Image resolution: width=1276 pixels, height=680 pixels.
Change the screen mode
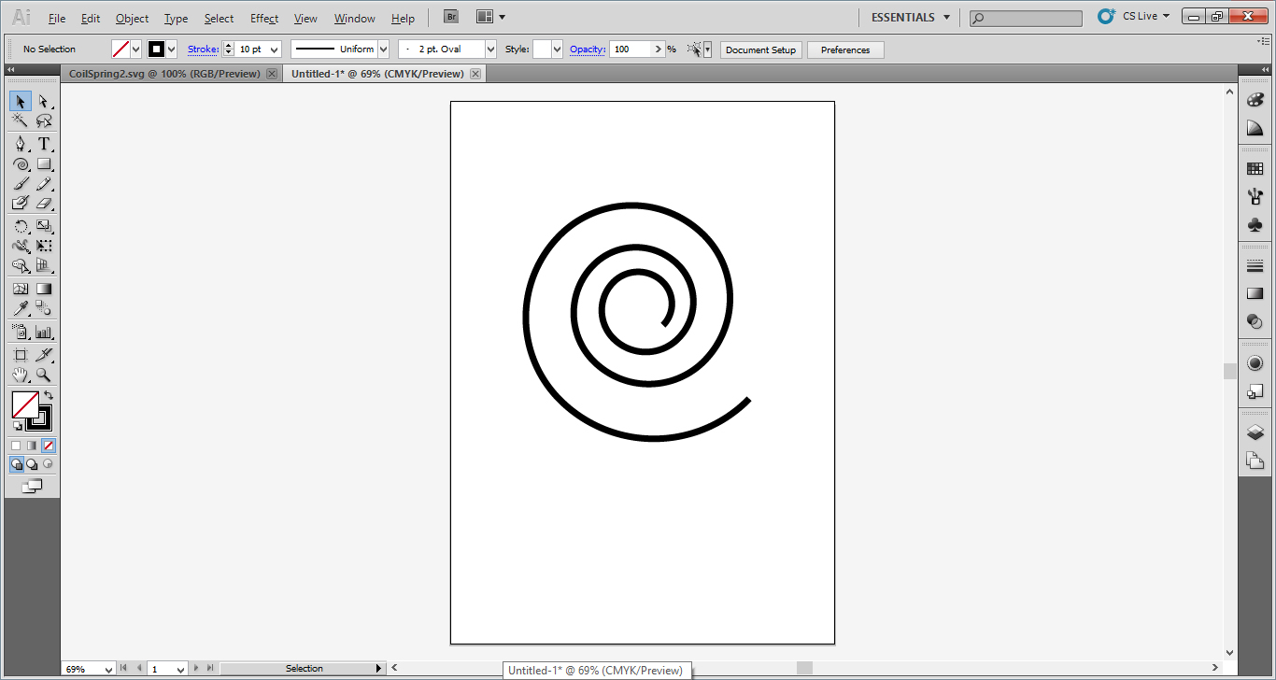(x=32, y=486)
